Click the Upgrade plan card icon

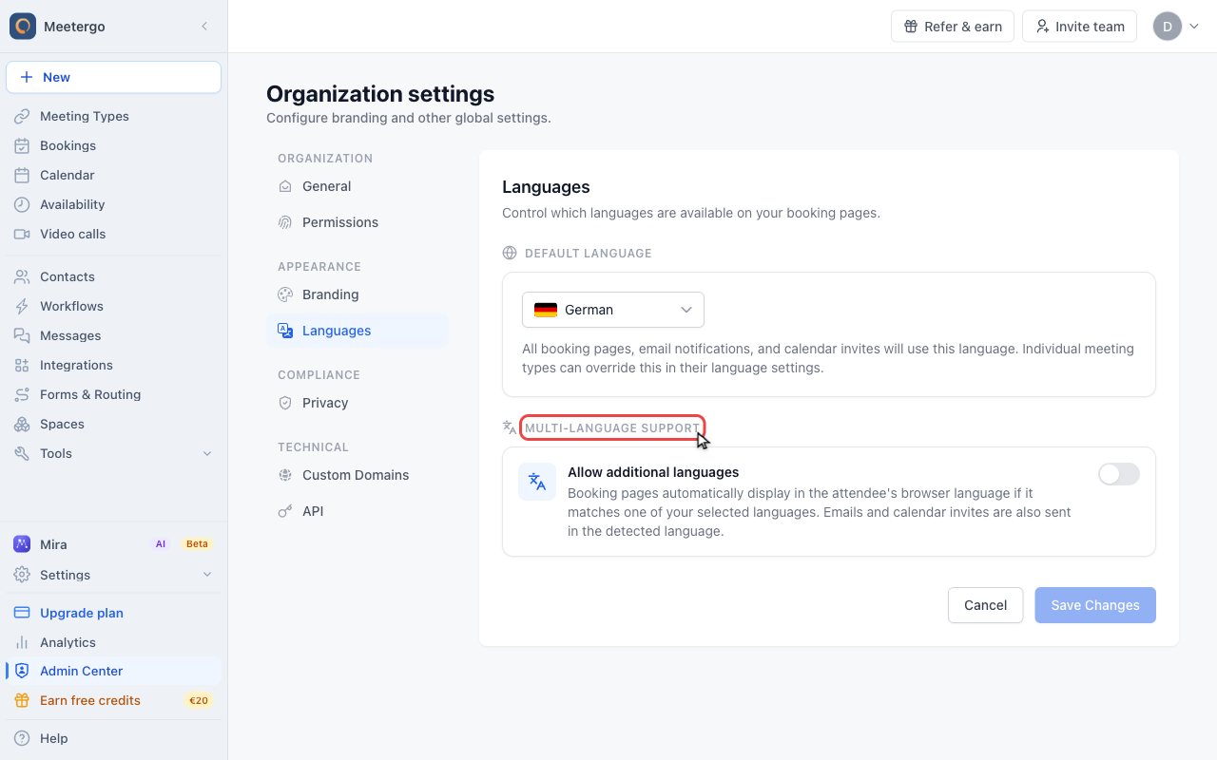[x=22, y=613]
